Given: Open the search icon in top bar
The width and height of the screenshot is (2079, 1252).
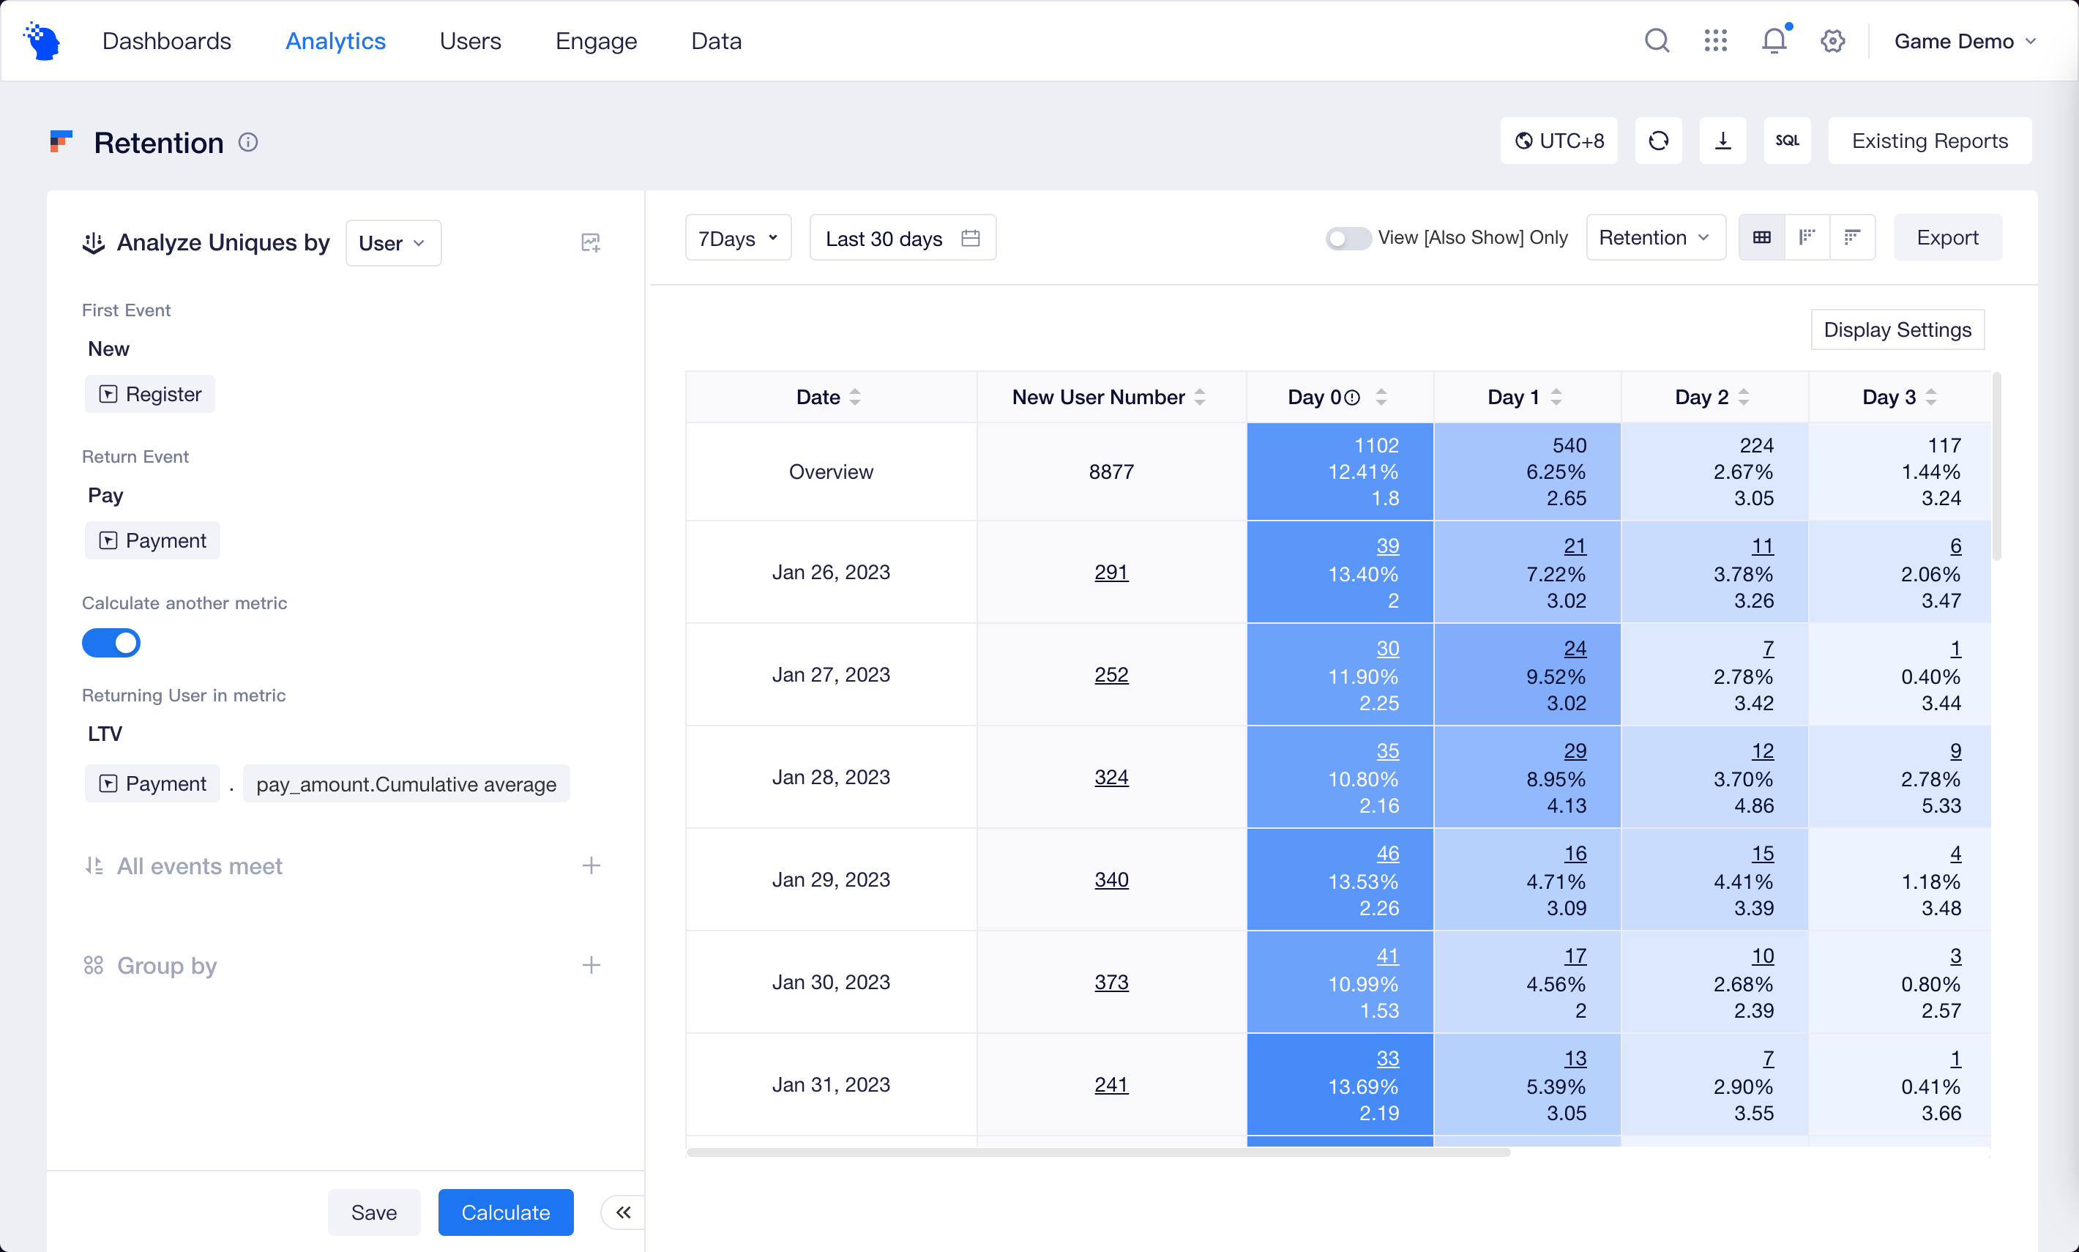Looking at the screenshot, I should pyautogui.click(x=1657, y=40).
